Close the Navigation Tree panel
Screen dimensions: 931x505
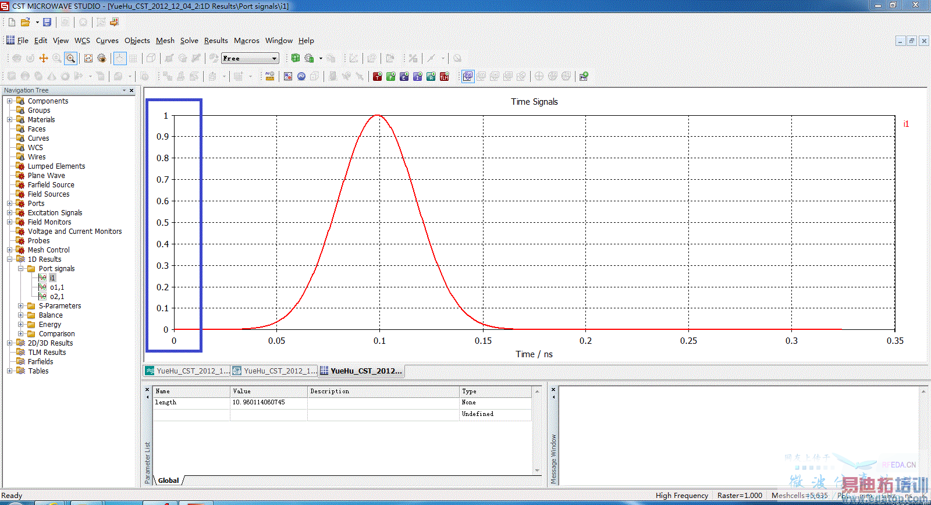point(132,90)
